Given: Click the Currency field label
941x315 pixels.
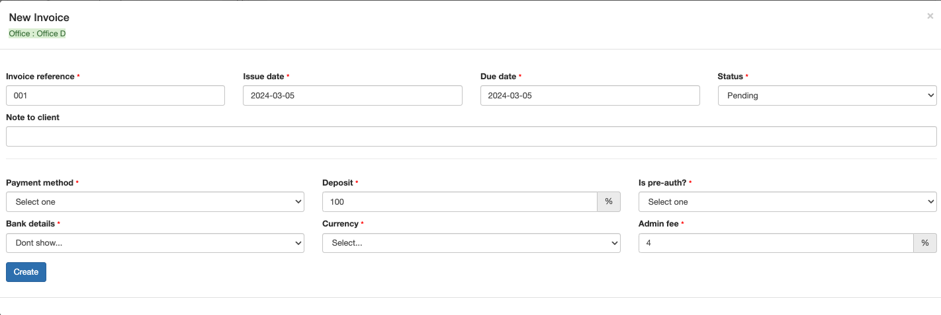Looking at the screenshot, I should pos(340,224).
